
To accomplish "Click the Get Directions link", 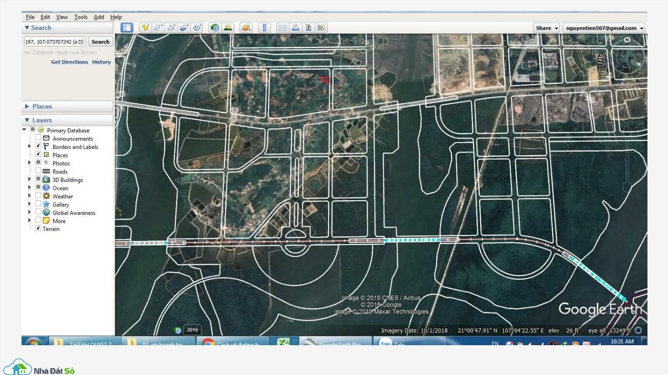I will point(69,62).
